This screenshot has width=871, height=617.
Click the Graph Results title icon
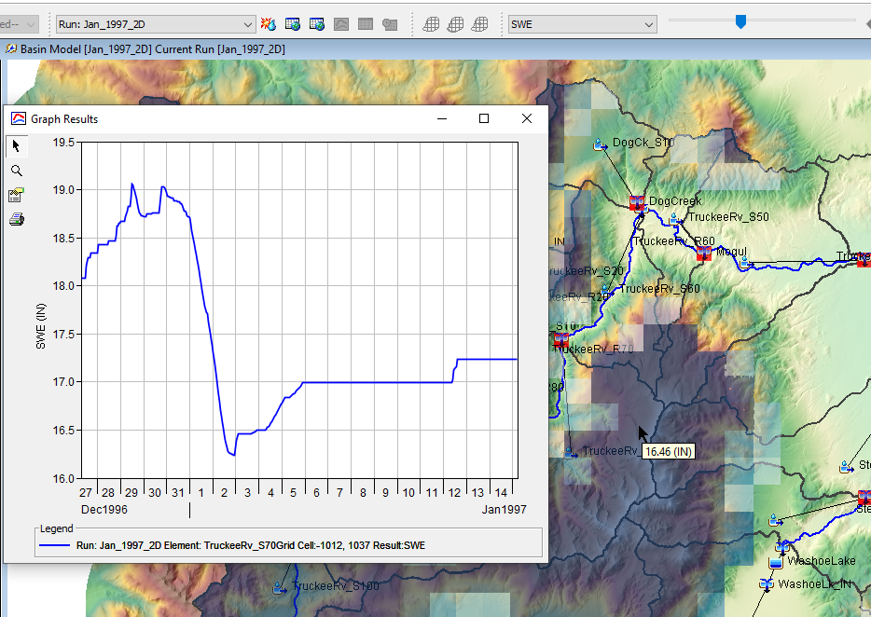pos(19,119)
